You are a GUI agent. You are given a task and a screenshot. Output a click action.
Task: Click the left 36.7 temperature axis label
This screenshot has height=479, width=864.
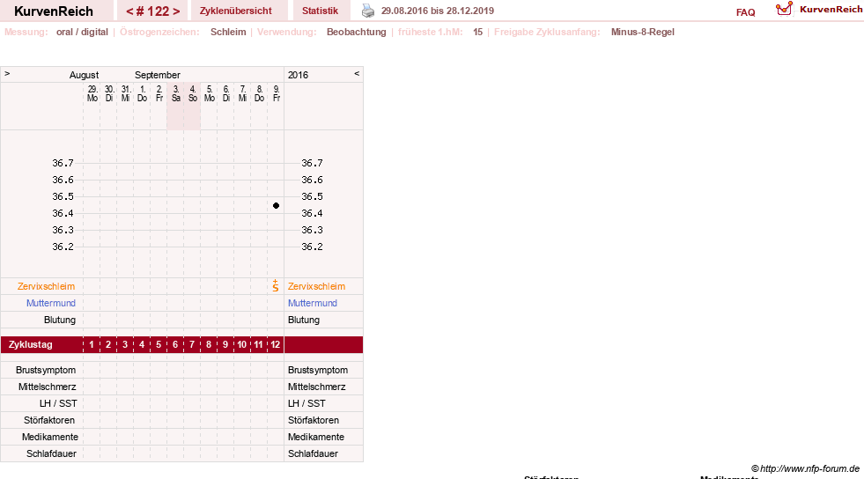point(63,163)
